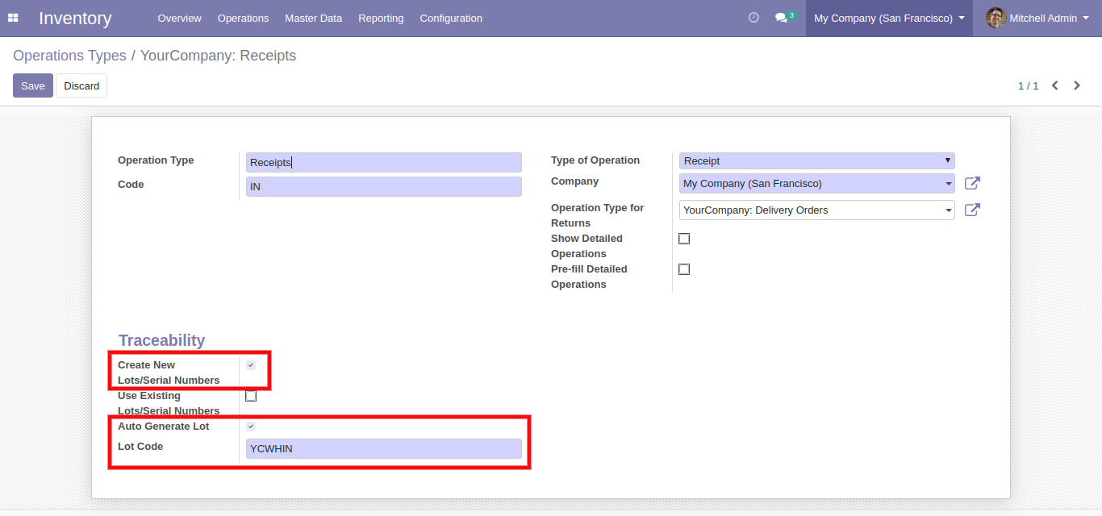The width and height of the screenshot is (1102, 516).
Task: Click the clock activities icon
Action: (x=753, y=18)
